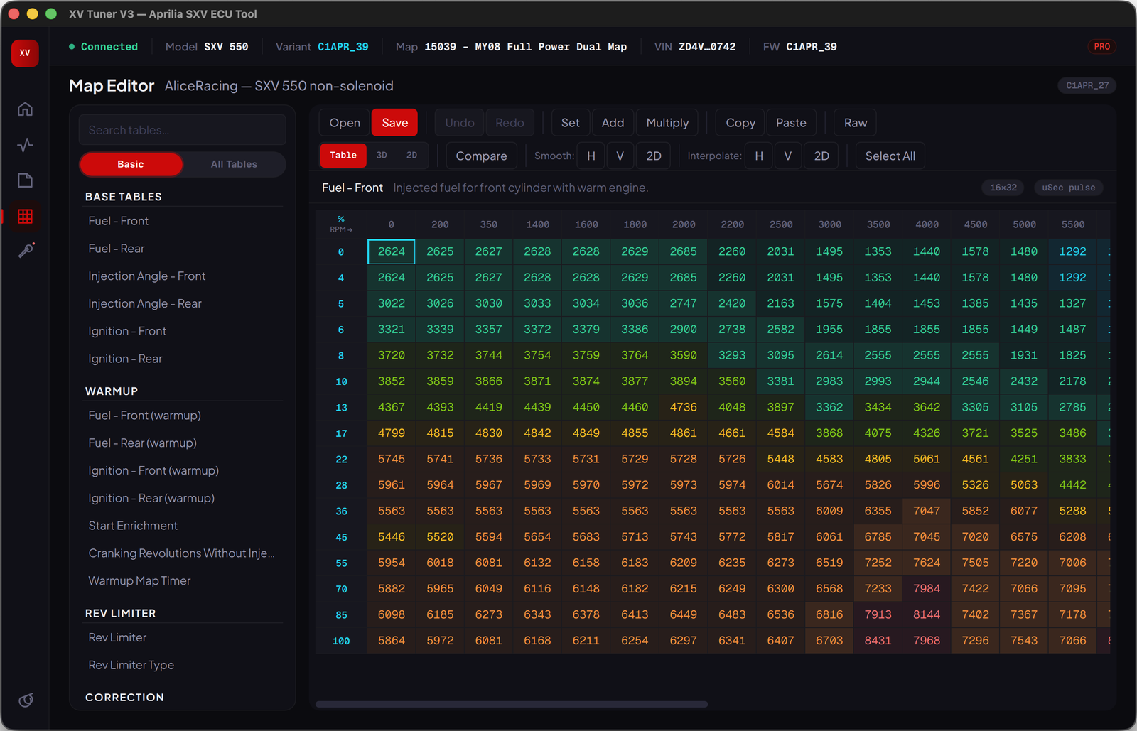
Task: Apply Interpolate vertical V
Action: pyautogui.click(x=788, y=156)
